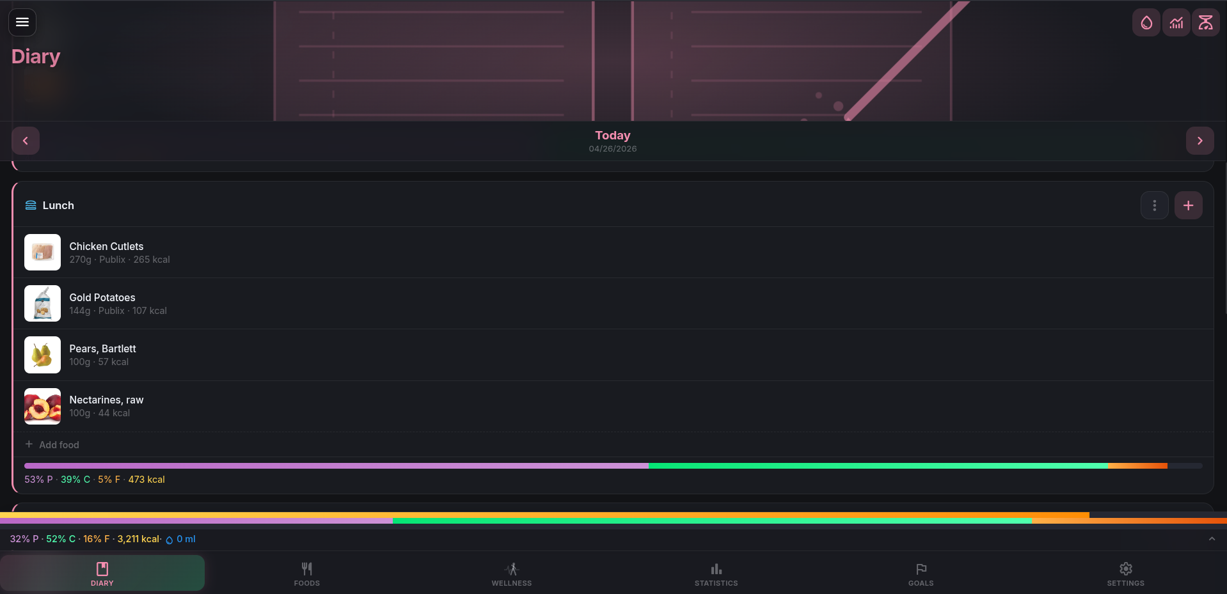Switch to the Foods tab
Viewport: 1227px width, 594px height.
306,574
